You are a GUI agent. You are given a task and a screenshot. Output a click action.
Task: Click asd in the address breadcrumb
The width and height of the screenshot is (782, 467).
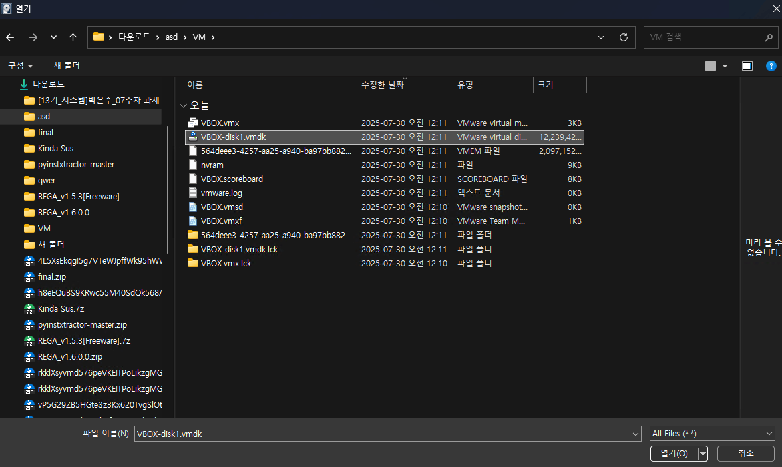172,37
